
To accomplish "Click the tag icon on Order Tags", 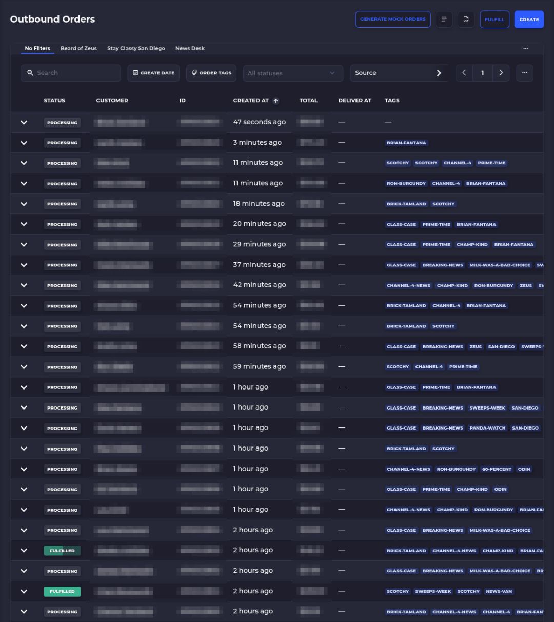I will pyautogui.click(x=194, y=73).
